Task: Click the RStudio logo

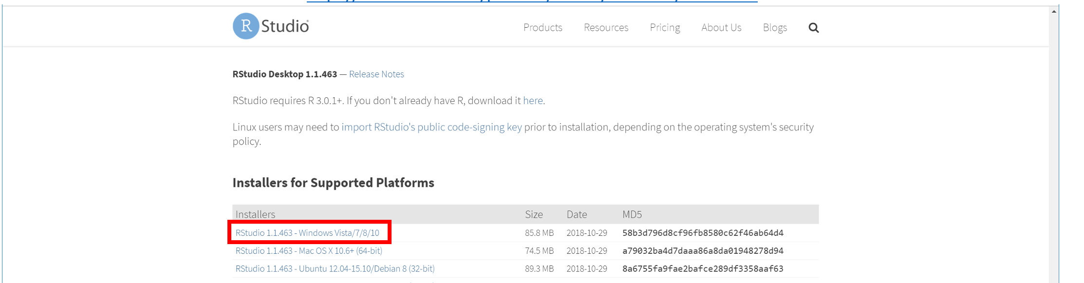Action: pyautogui.click(x=271, y=26)
